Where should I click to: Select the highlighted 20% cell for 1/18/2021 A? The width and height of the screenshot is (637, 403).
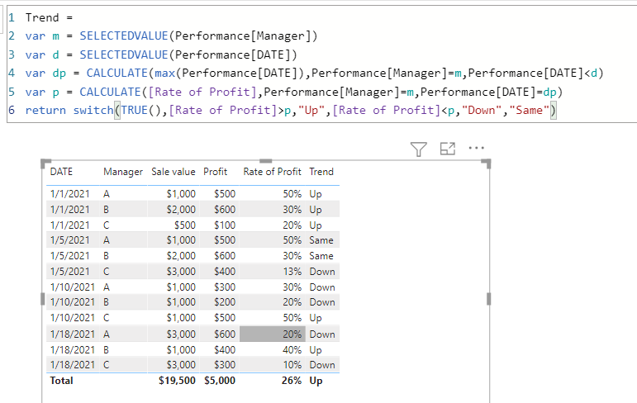(x=272, y=334)
